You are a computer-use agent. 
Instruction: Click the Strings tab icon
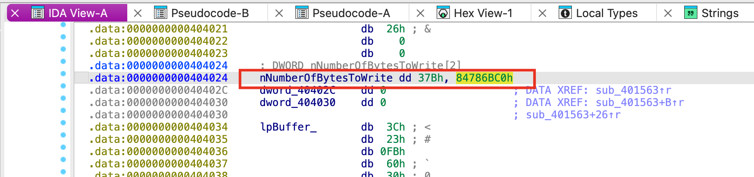coord(691,13)
